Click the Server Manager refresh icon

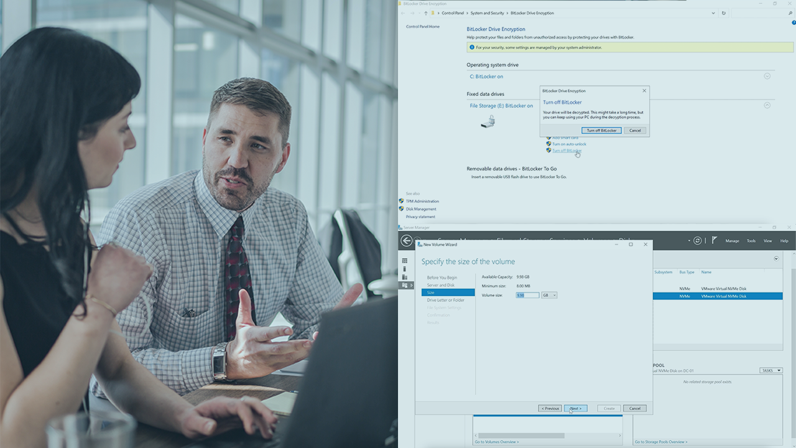coord(698,241)
